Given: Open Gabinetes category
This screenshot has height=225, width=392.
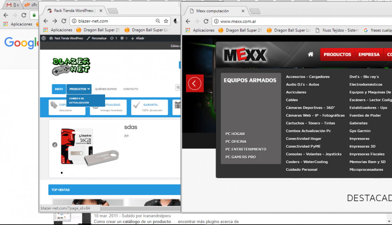Looking at the screenshot, I should [358, 123].
